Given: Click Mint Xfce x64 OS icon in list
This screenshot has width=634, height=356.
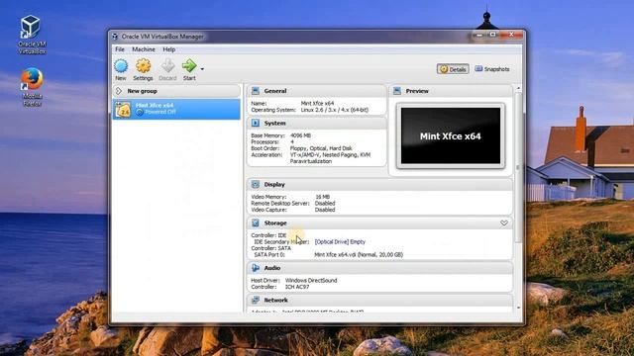Looking at the screenshot, I should [123, 109].
